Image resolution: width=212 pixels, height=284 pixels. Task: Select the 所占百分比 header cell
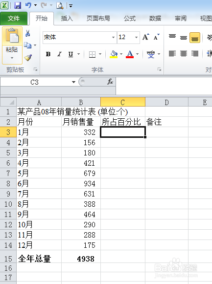(123, 122)
